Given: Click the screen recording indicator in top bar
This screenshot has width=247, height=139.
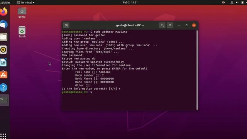Looking at the screenshot, I should pos(223,2).
